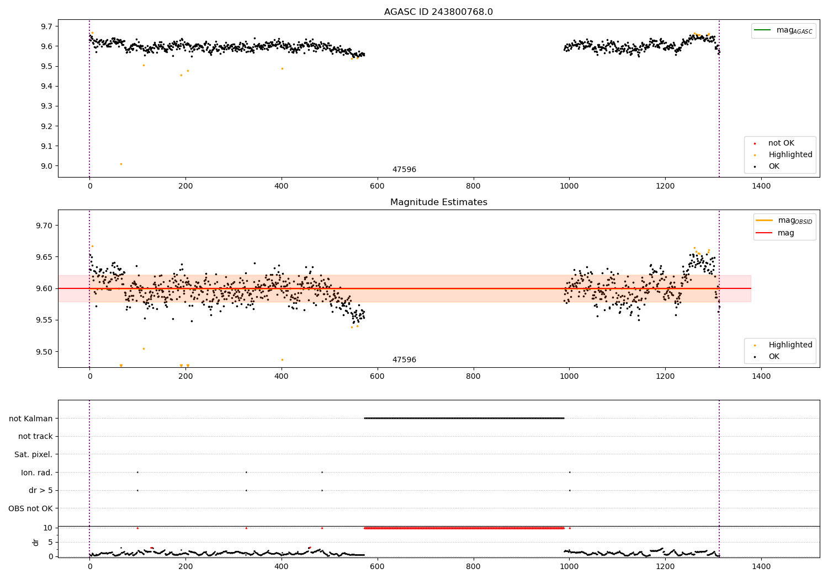
Task: Click the 9.55 y-axis tick in middle plot
Action: coord(44,320)
